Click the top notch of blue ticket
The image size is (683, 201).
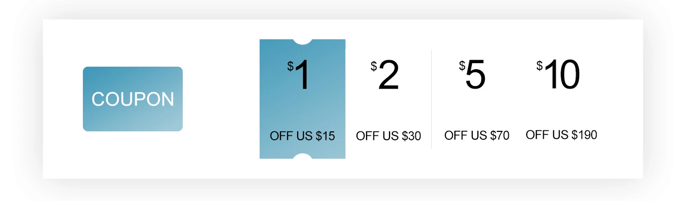coord(303,41)
